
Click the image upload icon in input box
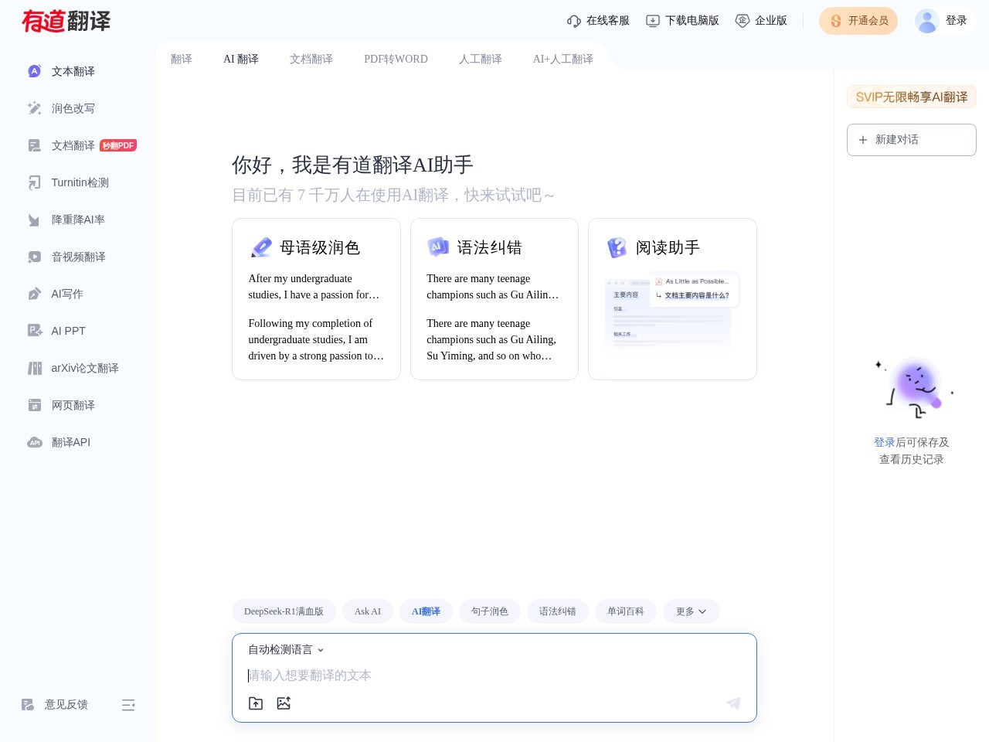click(x=284, y=703)
